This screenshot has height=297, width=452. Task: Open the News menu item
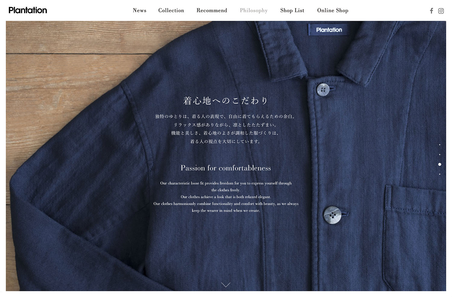click(x=140, y=10)
